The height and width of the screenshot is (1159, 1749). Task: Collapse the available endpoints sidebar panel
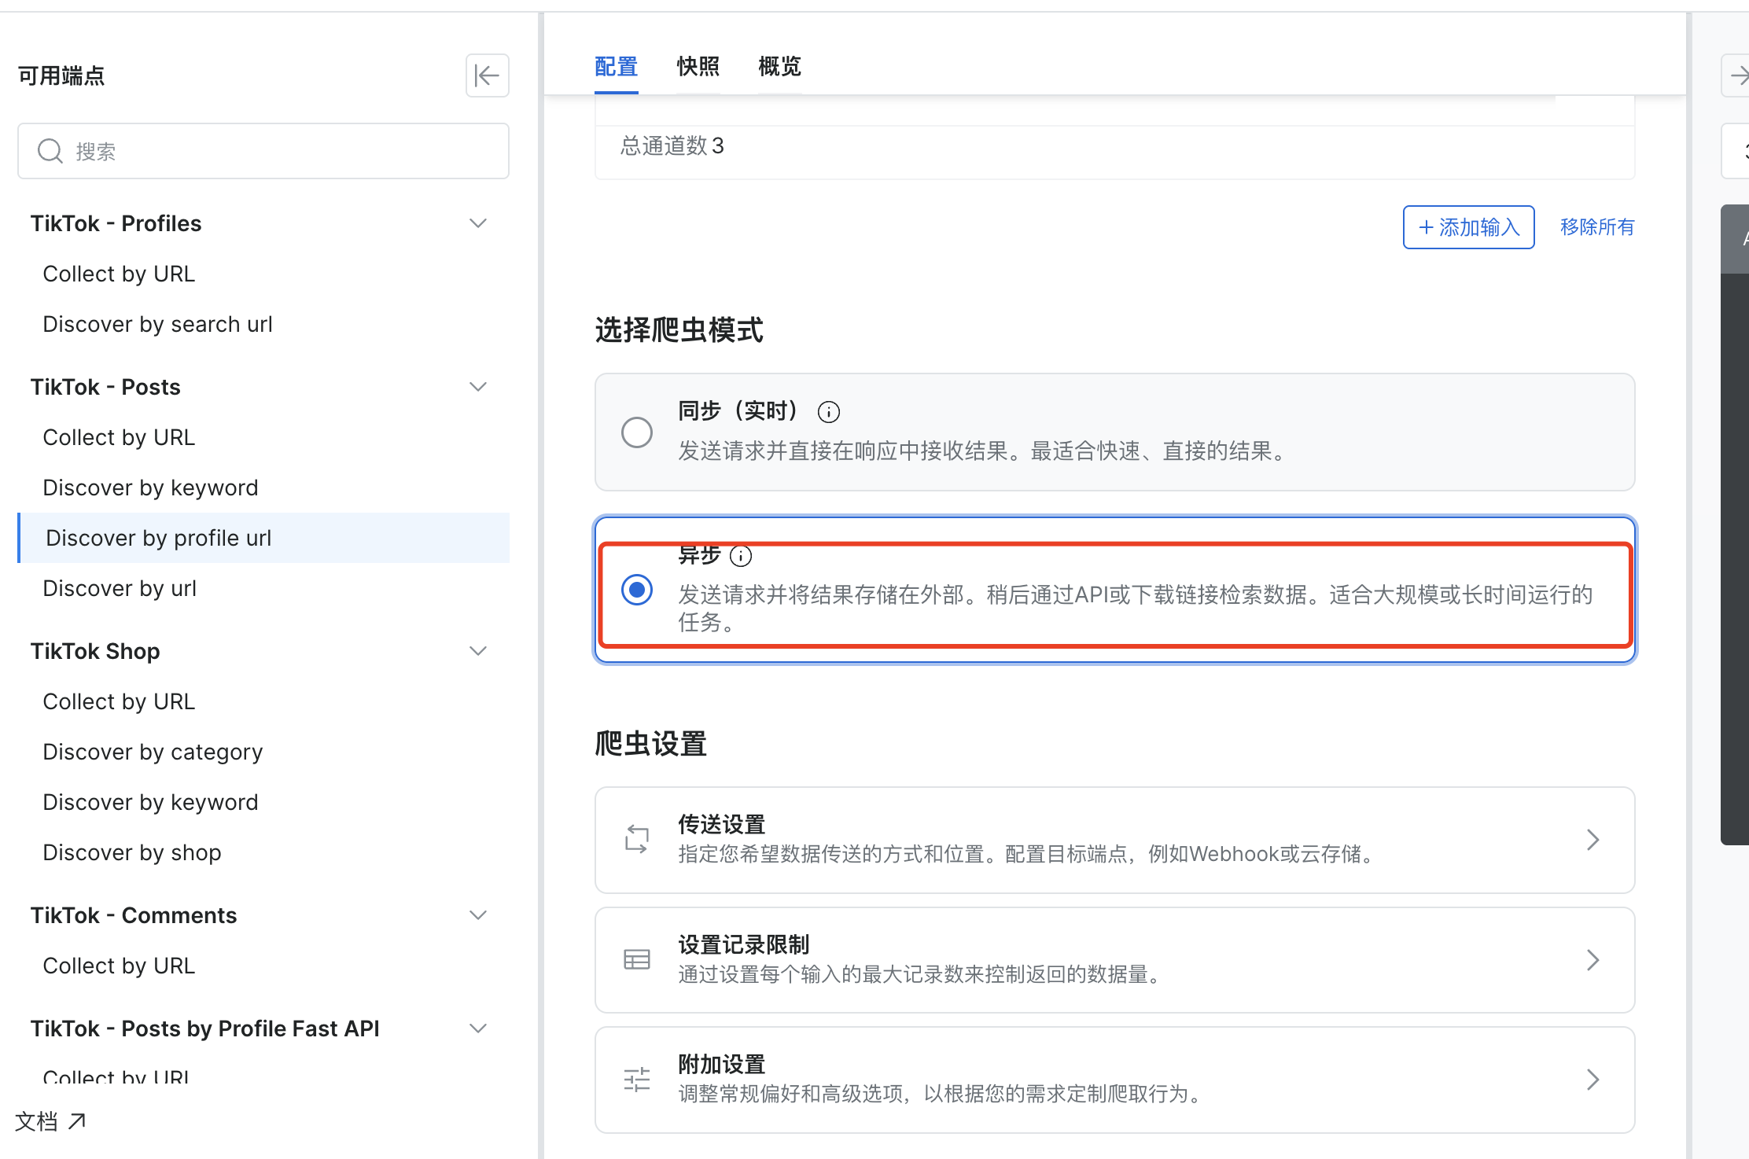(x=487, y=76)
